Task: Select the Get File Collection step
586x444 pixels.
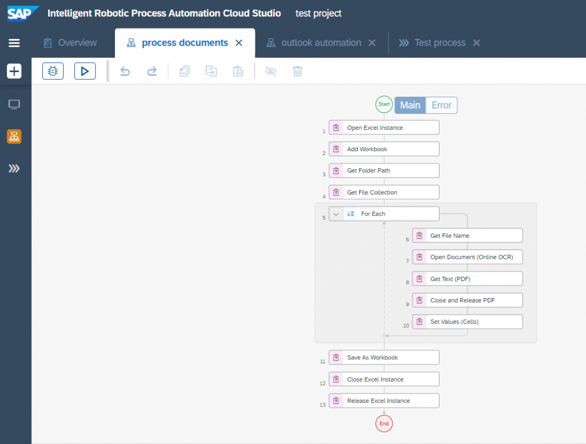Action: 384,192
